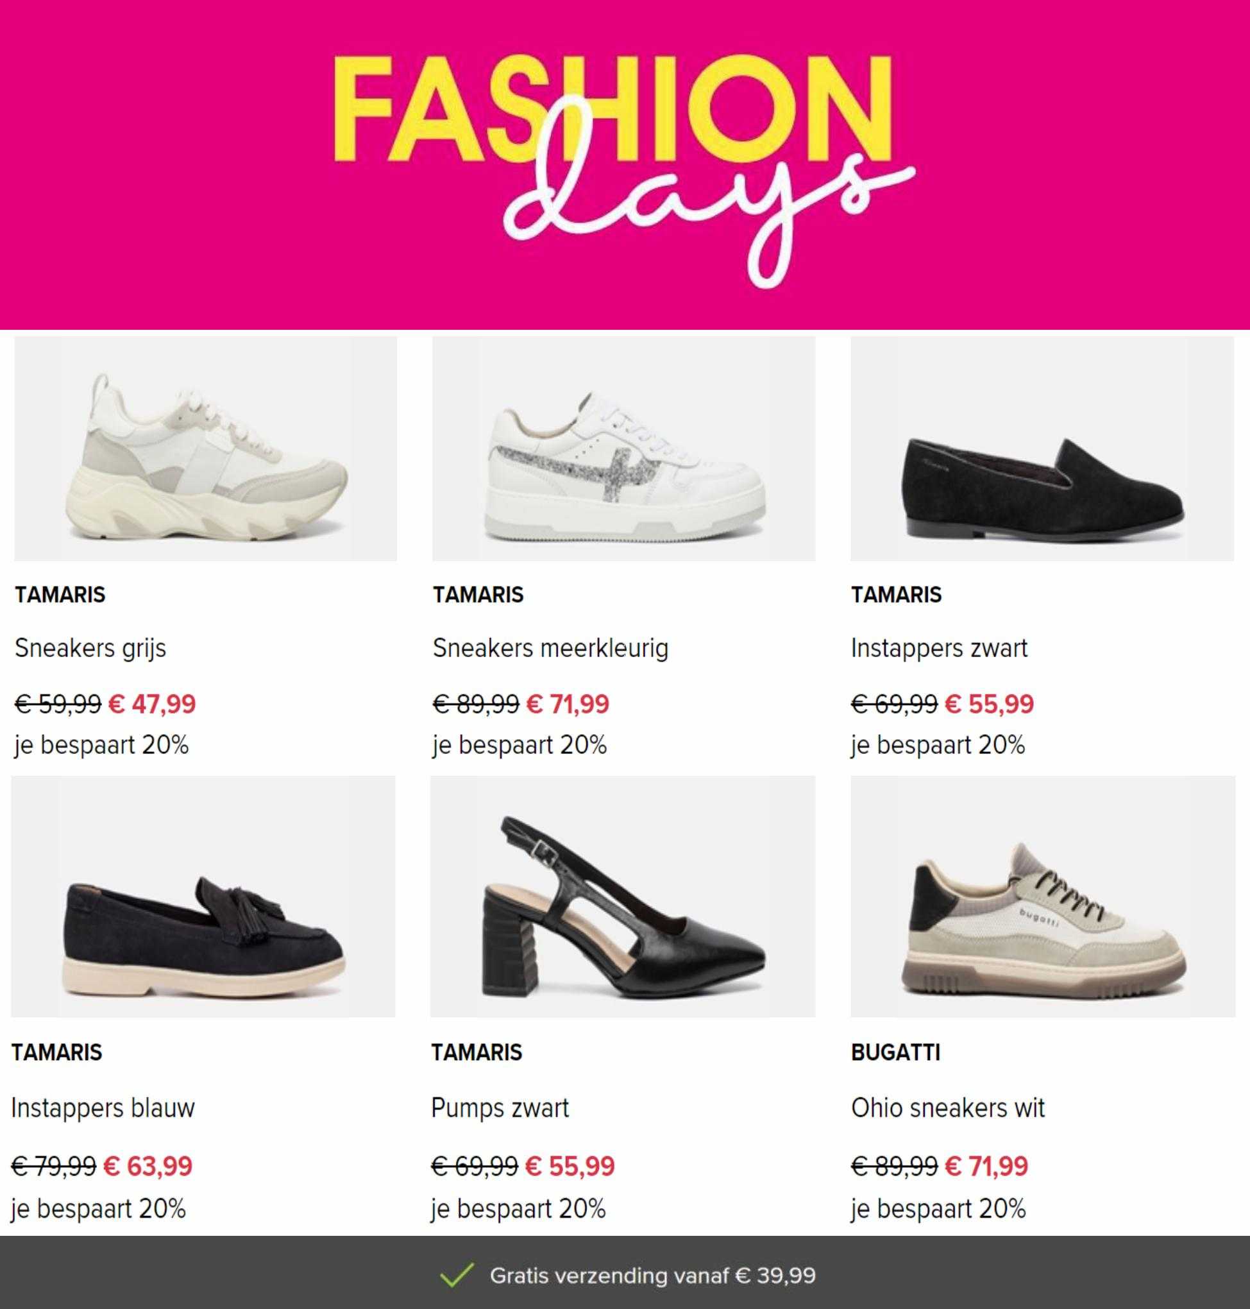Click the BUGATTI brand name
Viewport: 1250px width, 1309px height.
click(x=895, y=1052)
